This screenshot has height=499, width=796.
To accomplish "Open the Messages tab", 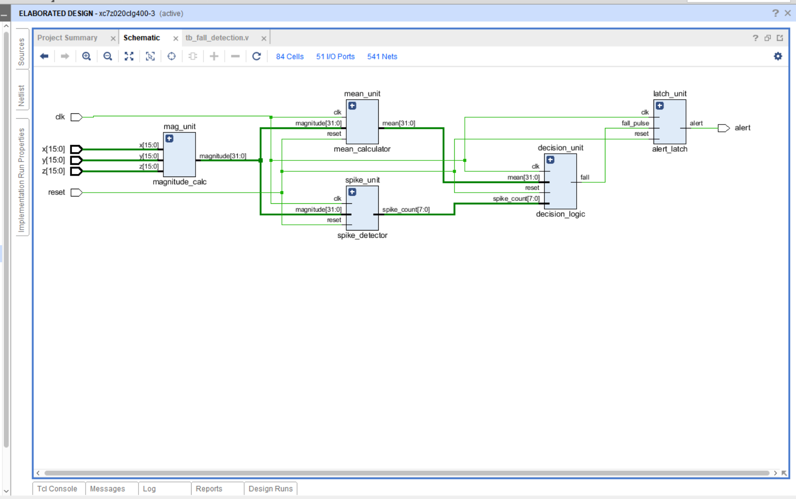I will click(112, 489).
